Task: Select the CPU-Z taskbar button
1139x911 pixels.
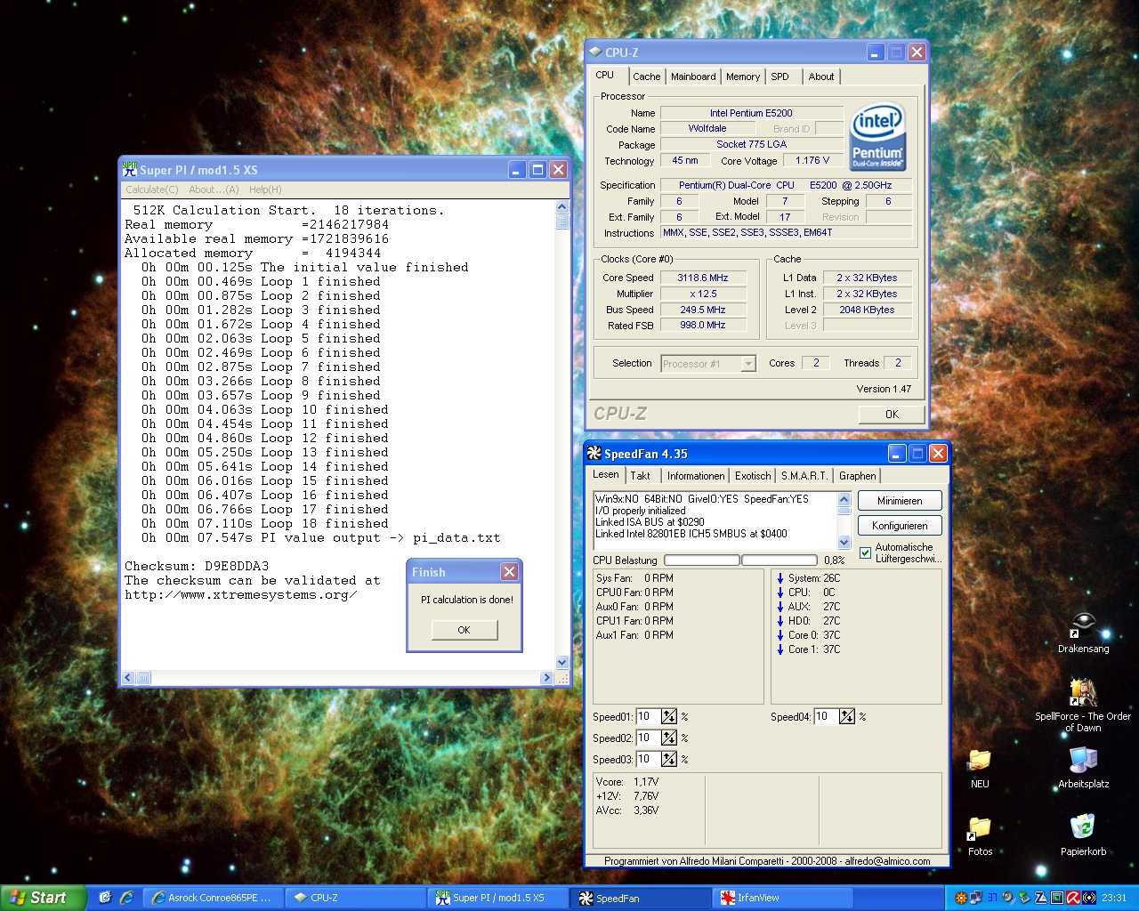Action: coord(356,899)
